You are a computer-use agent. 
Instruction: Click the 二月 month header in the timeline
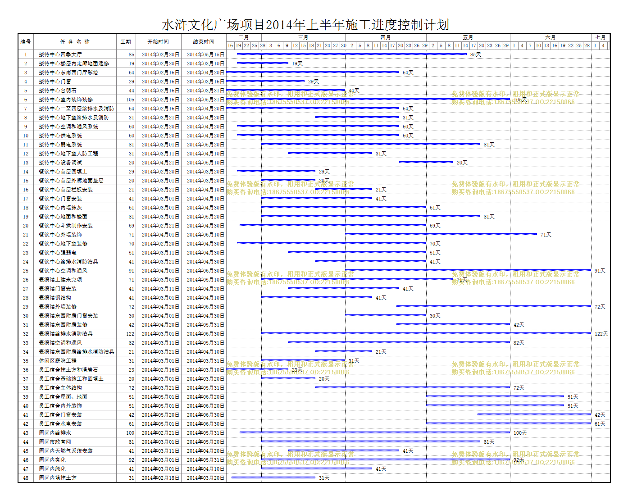(x=244, y=37)
